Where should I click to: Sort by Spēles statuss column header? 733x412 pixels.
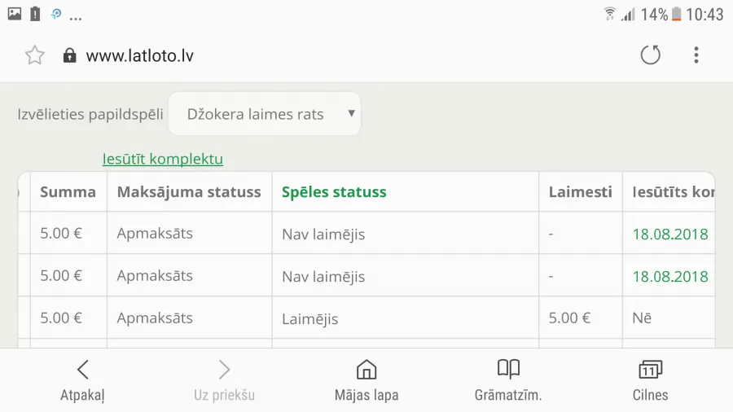[x=334, y=192]
